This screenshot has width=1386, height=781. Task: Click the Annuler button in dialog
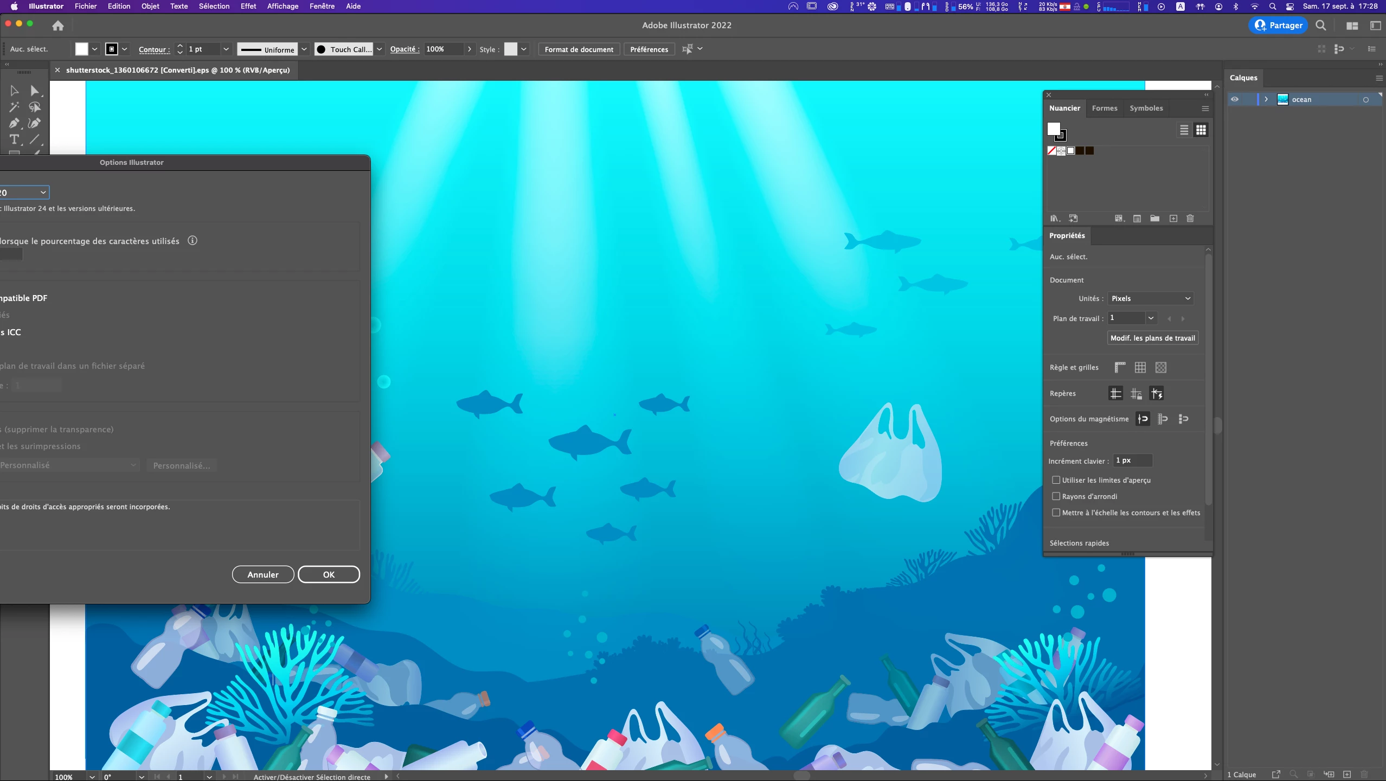click(263, 574)
